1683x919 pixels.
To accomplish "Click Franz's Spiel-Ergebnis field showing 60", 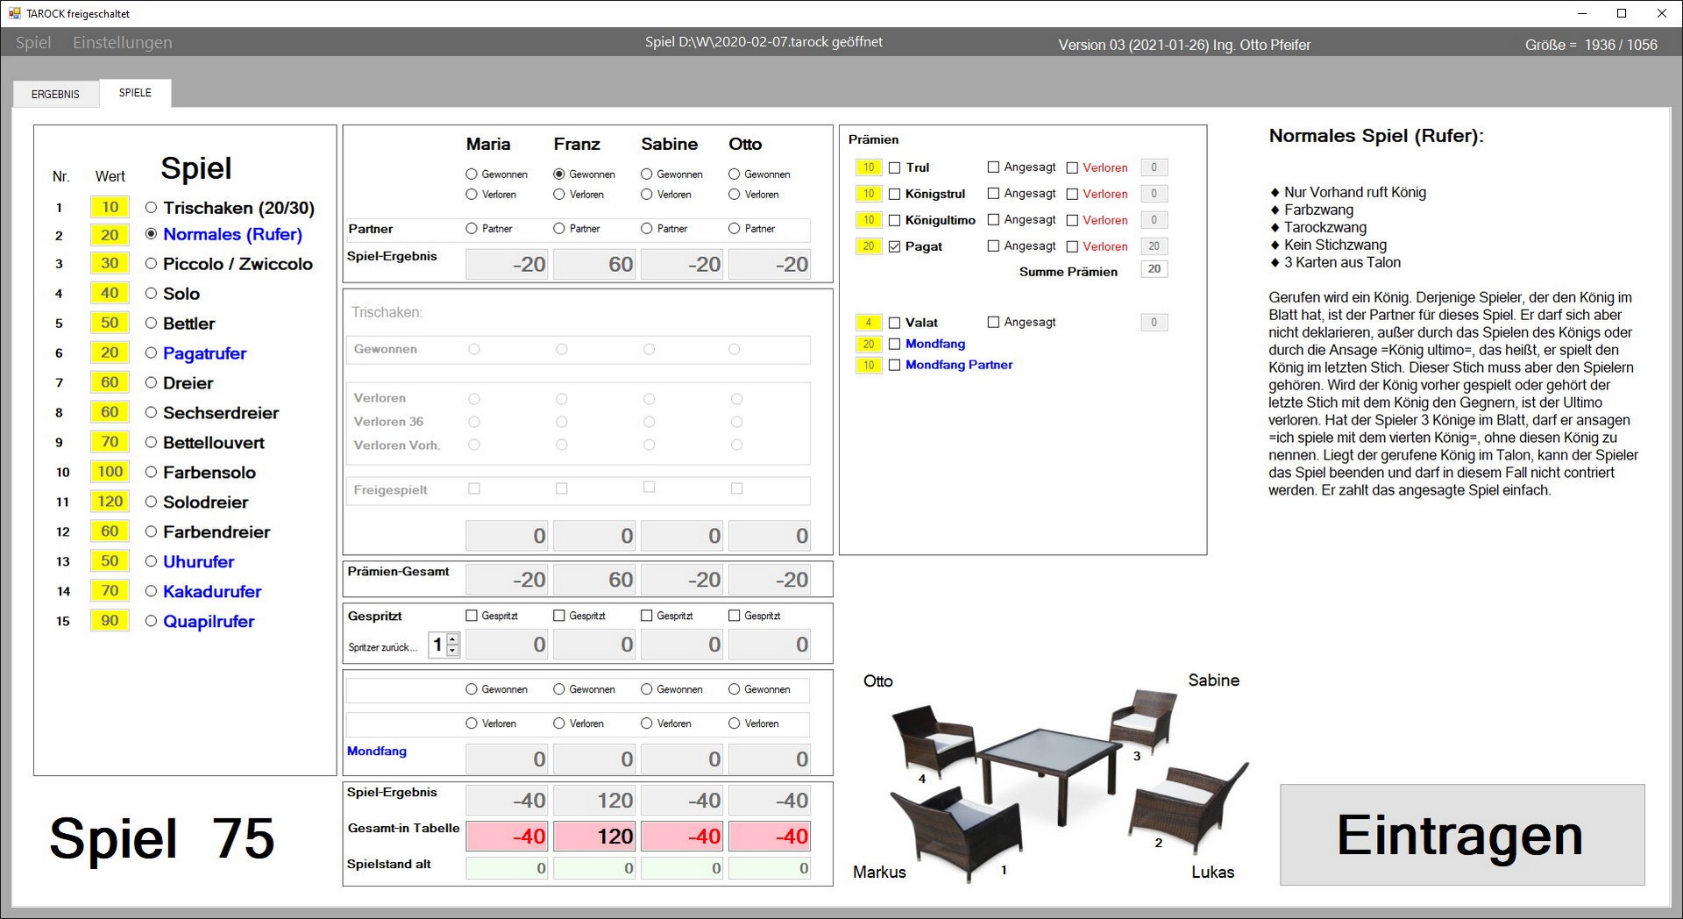I will (593, 264).
